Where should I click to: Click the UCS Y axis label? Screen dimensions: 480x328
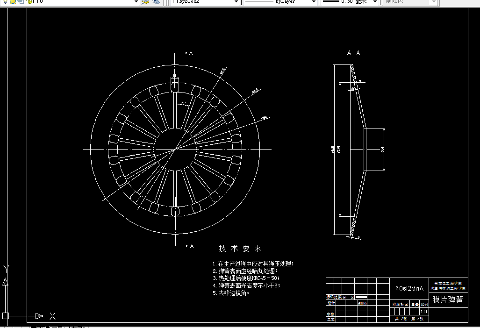(6, 269)
